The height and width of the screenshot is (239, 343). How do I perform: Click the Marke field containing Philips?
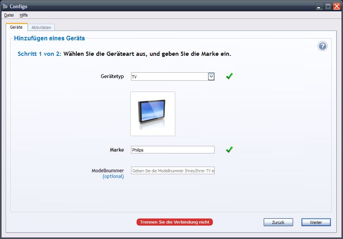coord(173,150)
